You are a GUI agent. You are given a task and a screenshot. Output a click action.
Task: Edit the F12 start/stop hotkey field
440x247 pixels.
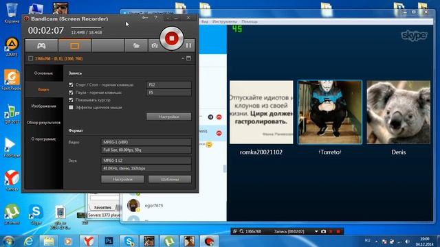point(168,84)
